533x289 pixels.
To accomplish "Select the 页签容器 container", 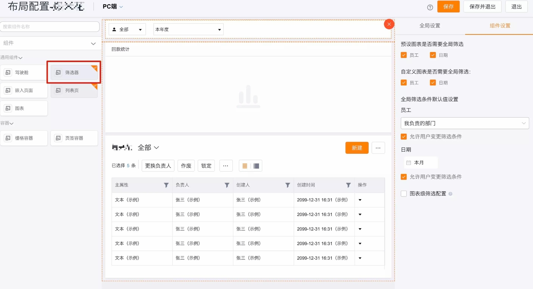I will coord(74,138).
